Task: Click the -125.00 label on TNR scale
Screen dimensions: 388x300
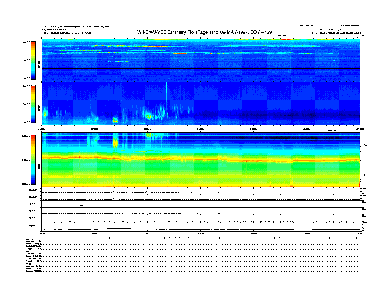Action: click(x=25, y=136)
